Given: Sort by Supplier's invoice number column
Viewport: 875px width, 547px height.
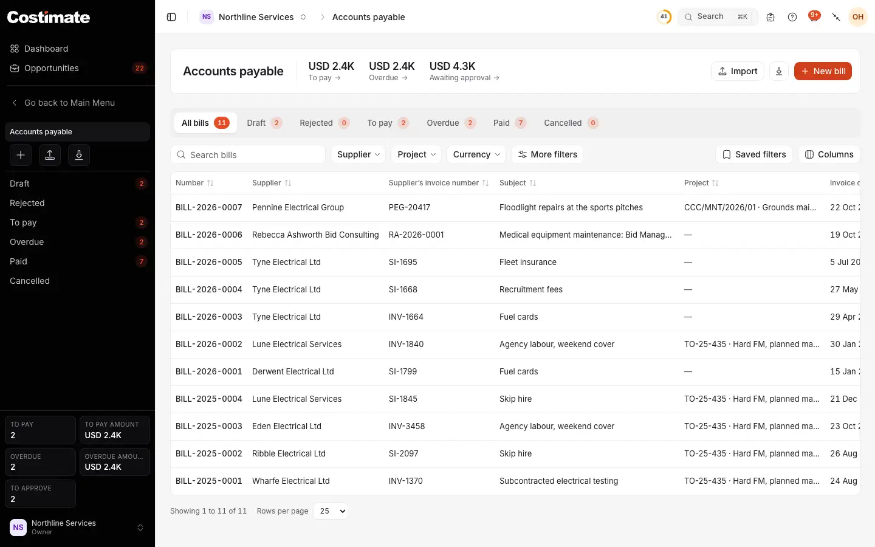Looking at the screenshot, I should click(439, 183).
